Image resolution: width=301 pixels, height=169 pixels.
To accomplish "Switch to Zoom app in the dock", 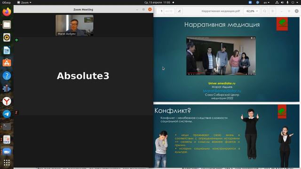I will pyautogui.click(x=7, y=152).
